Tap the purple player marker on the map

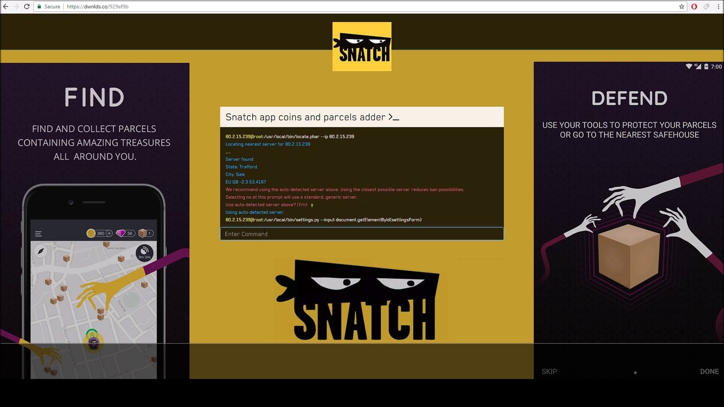tap(94, 342)
